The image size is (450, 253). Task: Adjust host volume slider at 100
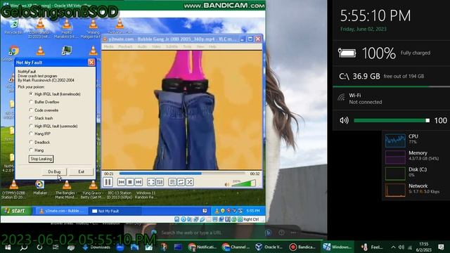point(392,120)
